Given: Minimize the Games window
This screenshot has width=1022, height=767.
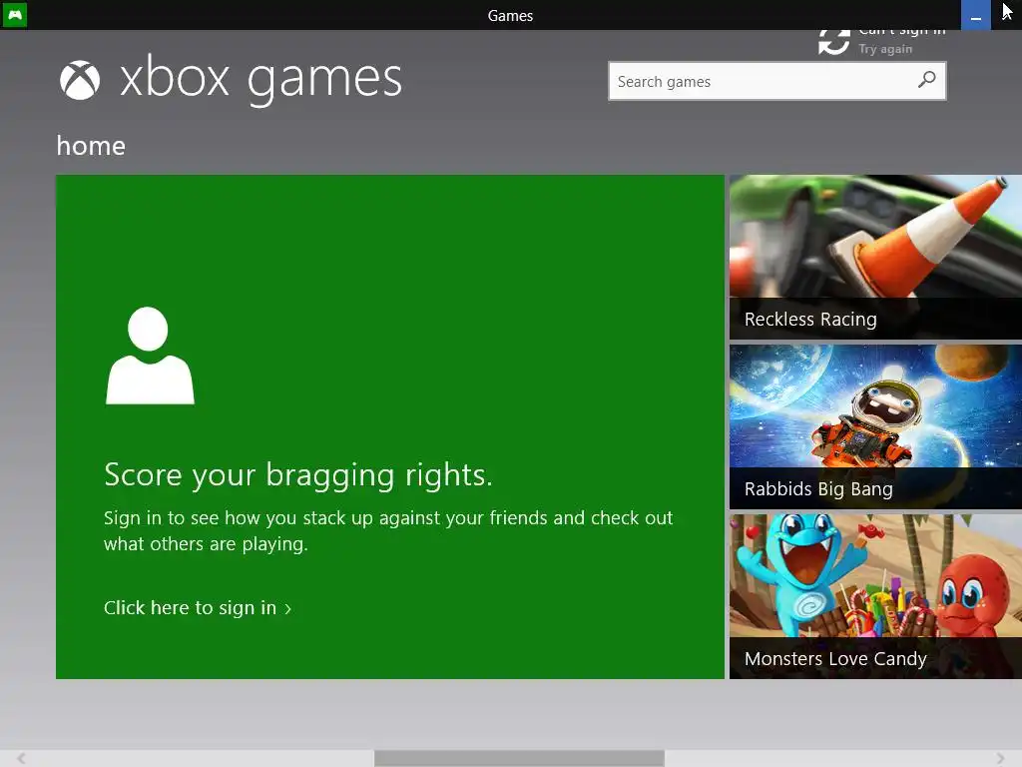Looking at the screenshot, I should coord(976,15).
